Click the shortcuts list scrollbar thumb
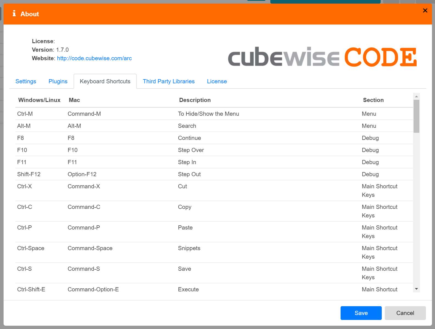Image resolution: width=435 pixels, height=329 pixels. coord(416,116)
